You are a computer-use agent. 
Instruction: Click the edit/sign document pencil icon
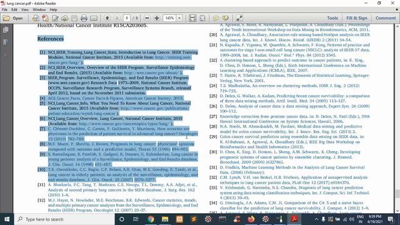tap(55, 18)
